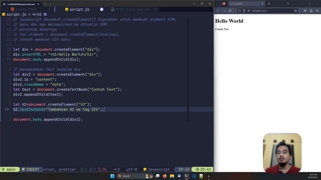Go forward in the browser
Image resolution: width=321 pixels, height=180 pixels.
point(224,10)
